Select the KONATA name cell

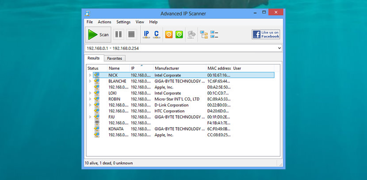point(116,129)
